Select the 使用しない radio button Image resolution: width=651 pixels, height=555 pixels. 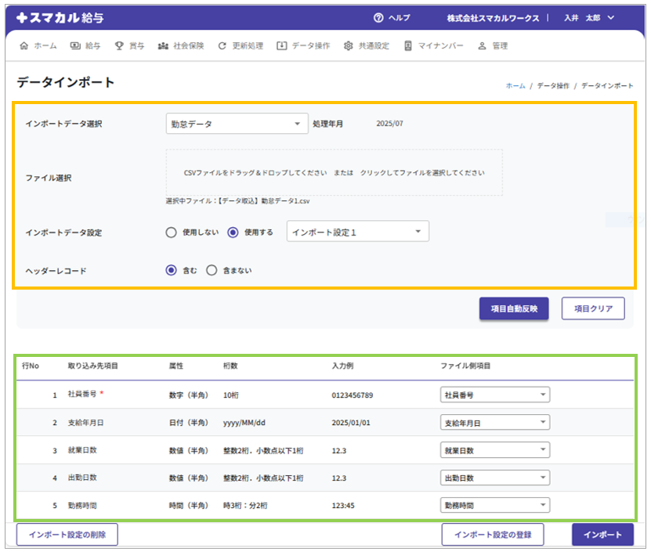coord(172,232)
